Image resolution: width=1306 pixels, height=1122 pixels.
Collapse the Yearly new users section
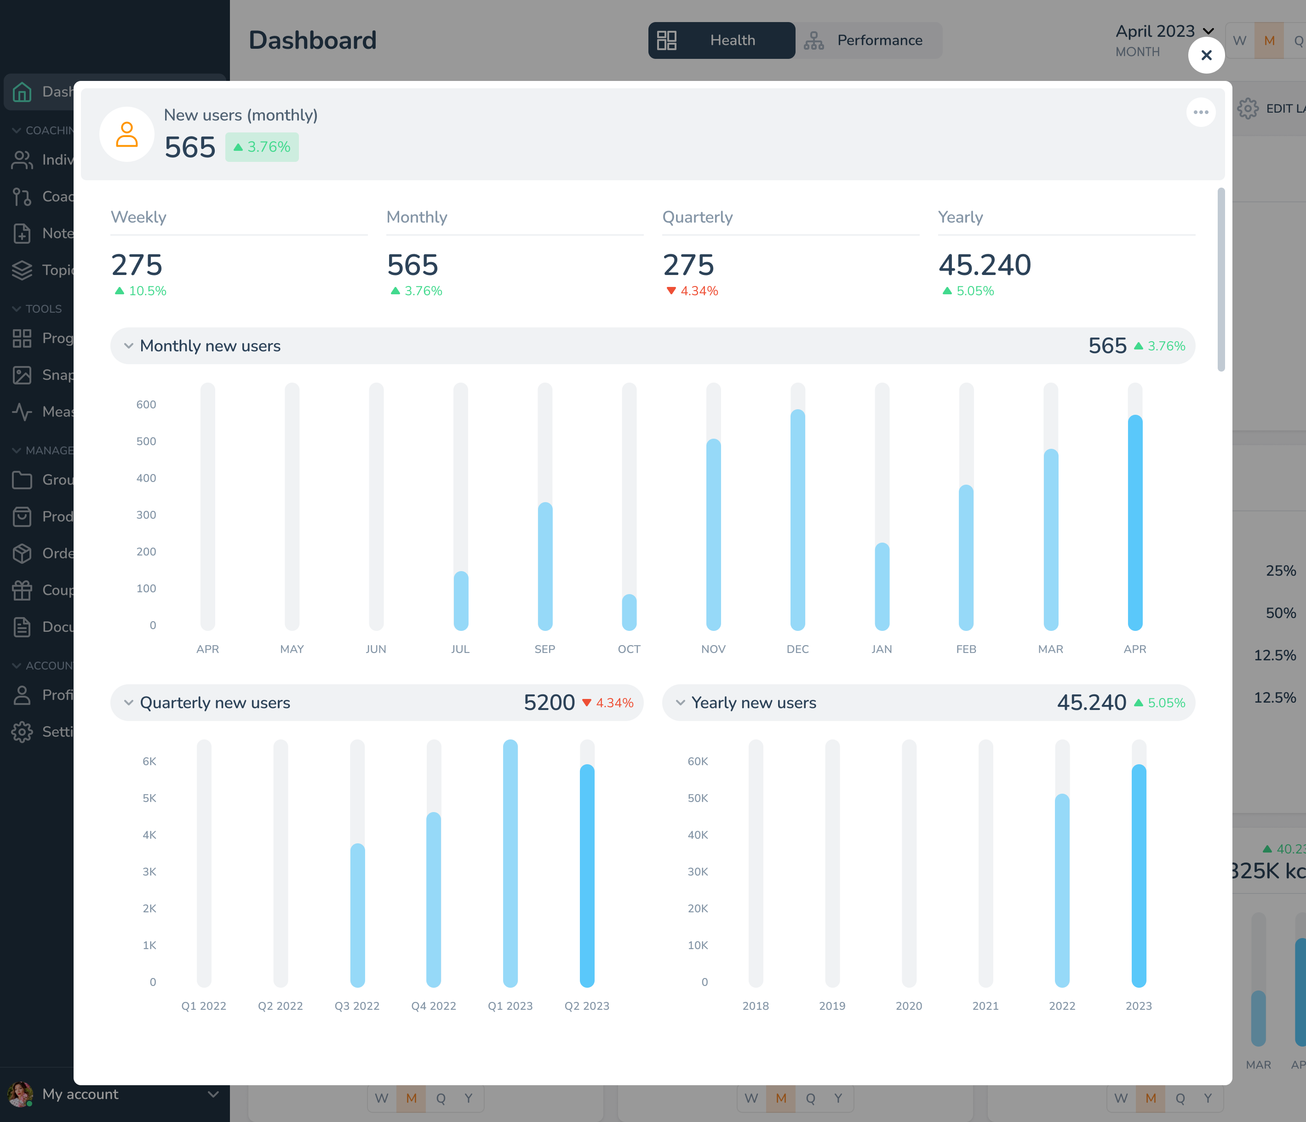tap(680, 703)
